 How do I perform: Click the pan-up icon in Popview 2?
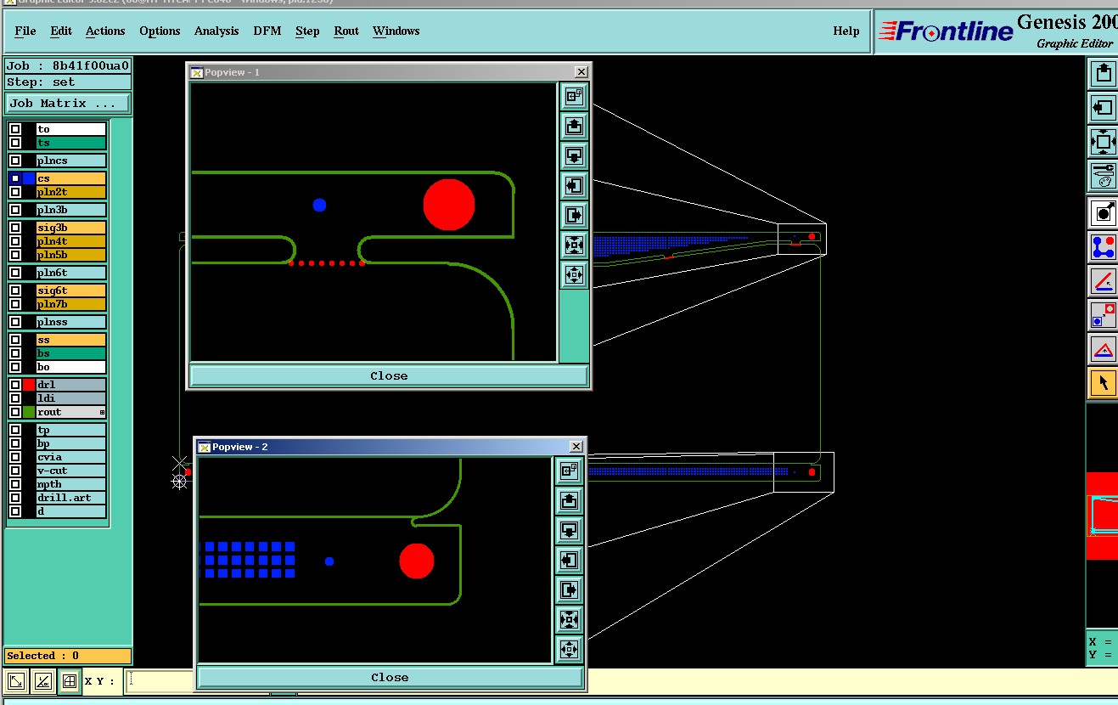coord(569,501)
